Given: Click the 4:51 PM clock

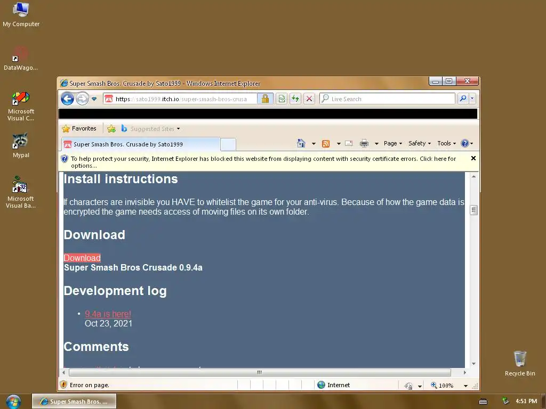Looking at the screenshot, I should (526, 401).
